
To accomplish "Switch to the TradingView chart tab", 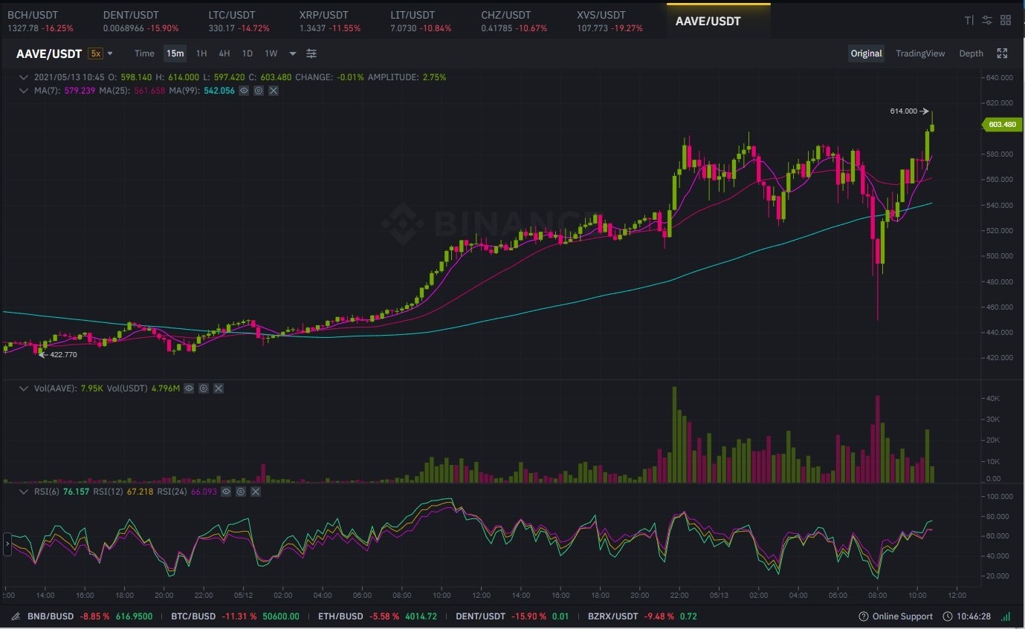I will coord(920,53).
